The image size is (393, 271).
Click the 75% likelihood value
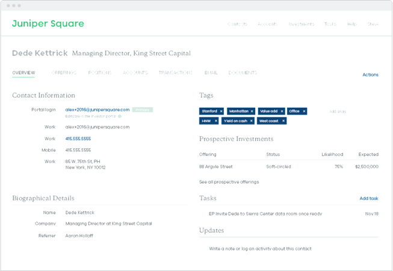[339, 167]
